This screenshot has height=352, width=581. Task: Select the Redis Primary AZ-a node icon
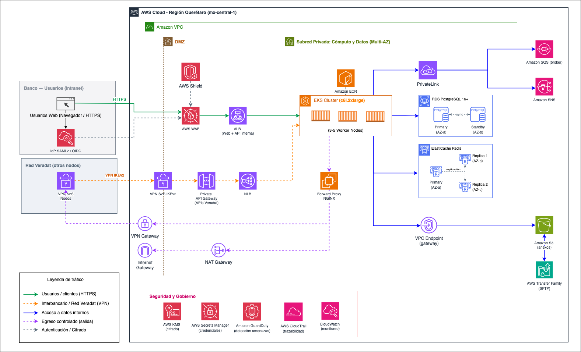(x=436, y=172)
